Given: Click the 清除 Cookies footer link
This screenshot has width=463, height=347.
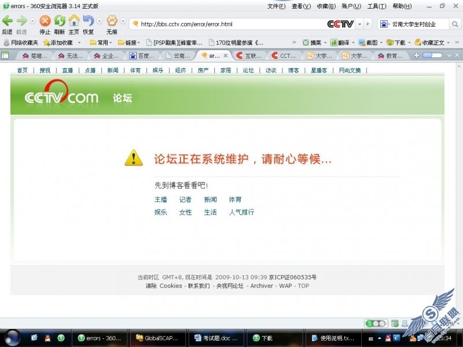Looking at the screenshot, I should (164, 286).
